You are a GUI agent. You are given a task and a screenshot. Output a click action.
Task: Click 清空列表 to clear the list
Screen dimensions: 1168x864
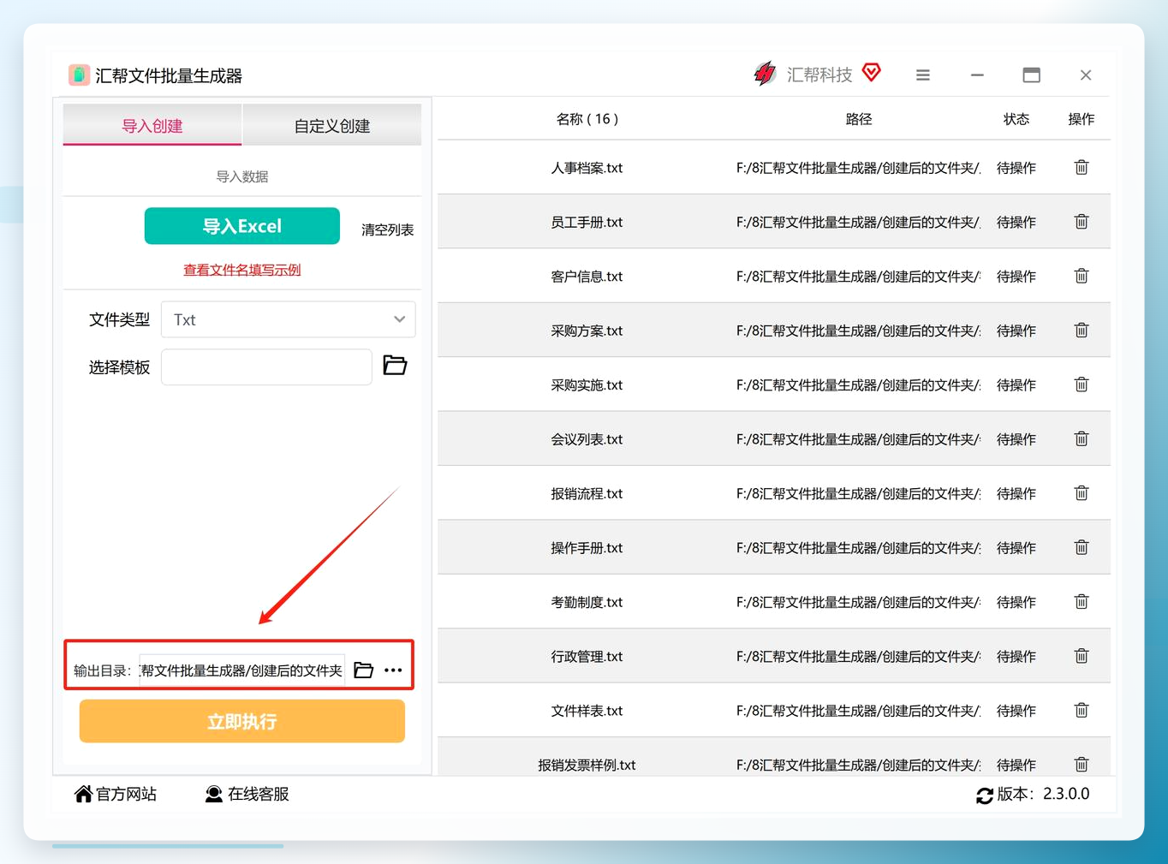coord(387,229)
